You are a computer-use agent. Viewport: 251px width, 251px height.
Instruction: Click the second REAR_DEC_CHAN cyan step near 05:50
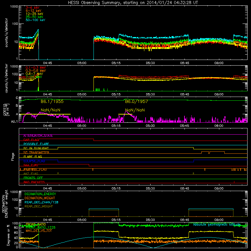click(x=211, y=209)
